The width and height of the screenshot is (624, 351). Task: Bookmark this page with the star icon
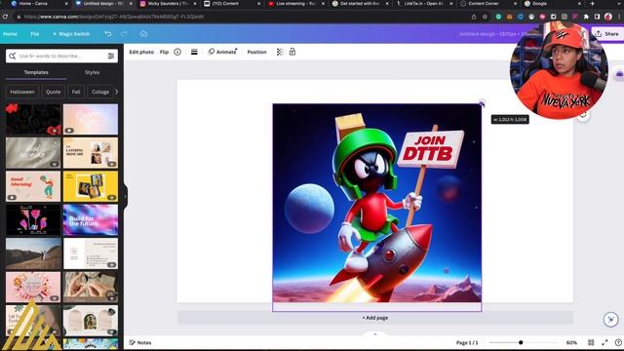point(485,17)
